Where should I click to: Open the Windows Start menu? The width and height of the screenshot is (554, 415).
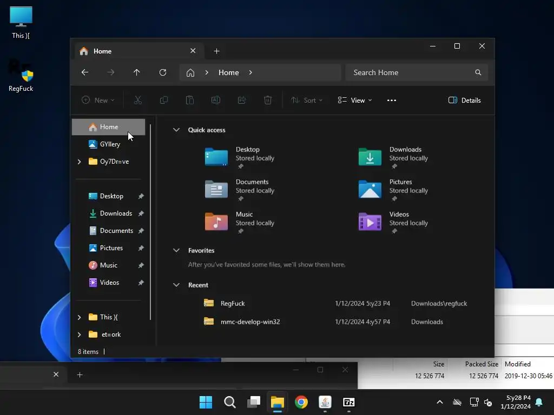[206, 402]
